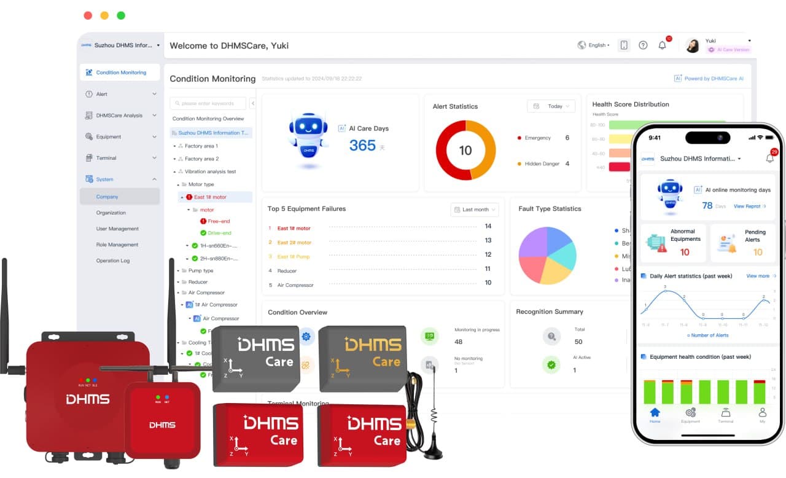Open the phone's Suzhou DHMS company dropdown
The image size is (786, 478).
700,159
